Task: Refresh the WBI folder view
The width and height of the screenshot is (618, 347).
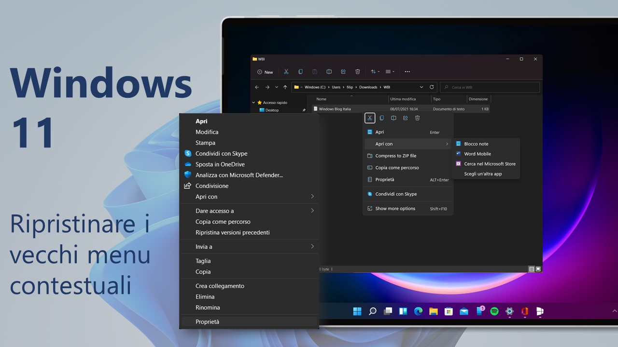Action: [x=432, y=87]
